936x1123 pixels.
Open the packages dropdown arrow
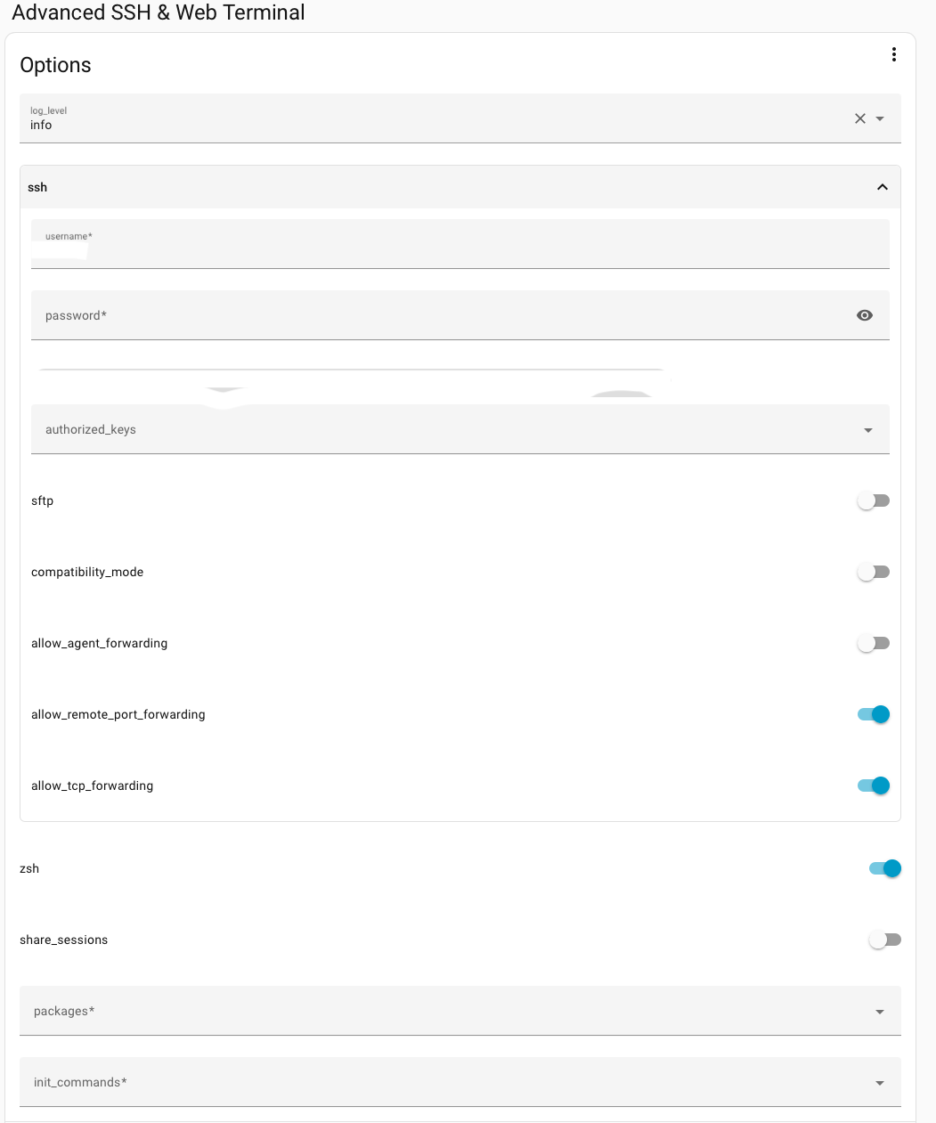point(880,1012)
